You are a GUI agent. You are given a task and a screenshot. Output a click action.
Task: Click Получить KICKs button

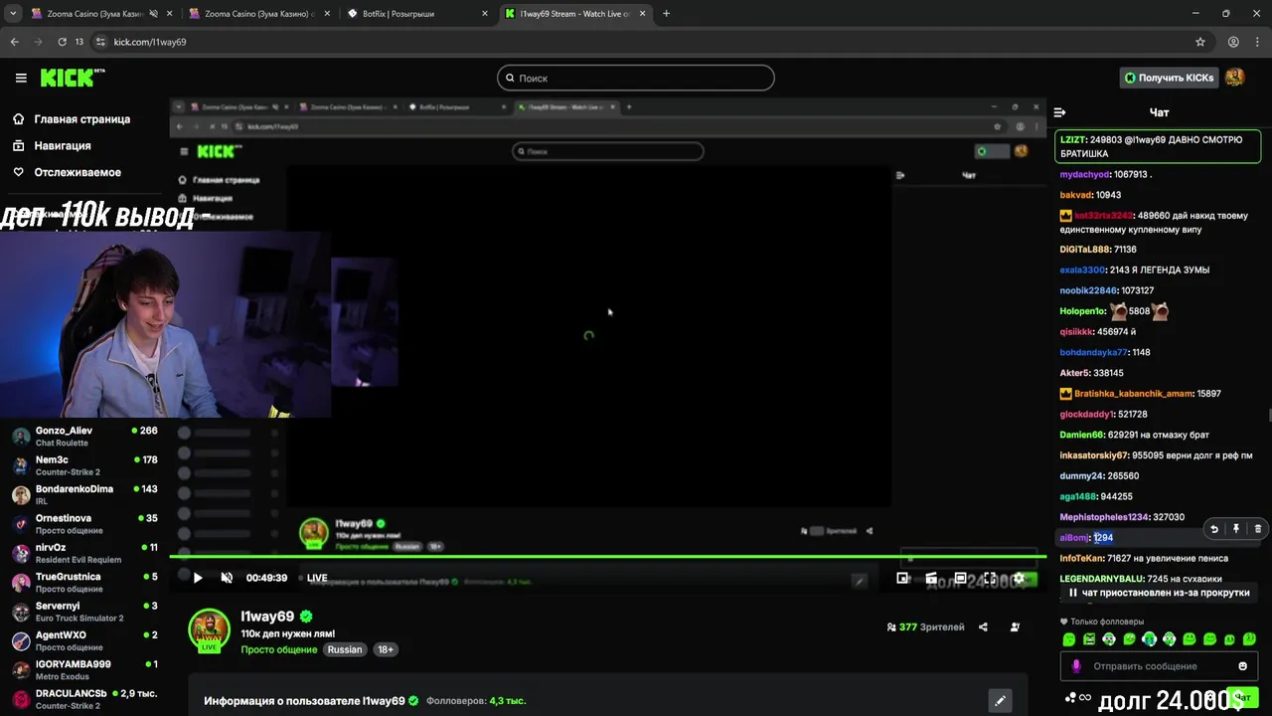click(x=1169, y=78)
